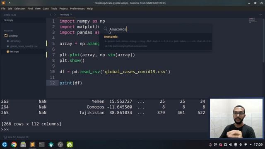Click the minimap in the editor
The width and height of the screenshot is (265, 149).
tap(253, 21)
